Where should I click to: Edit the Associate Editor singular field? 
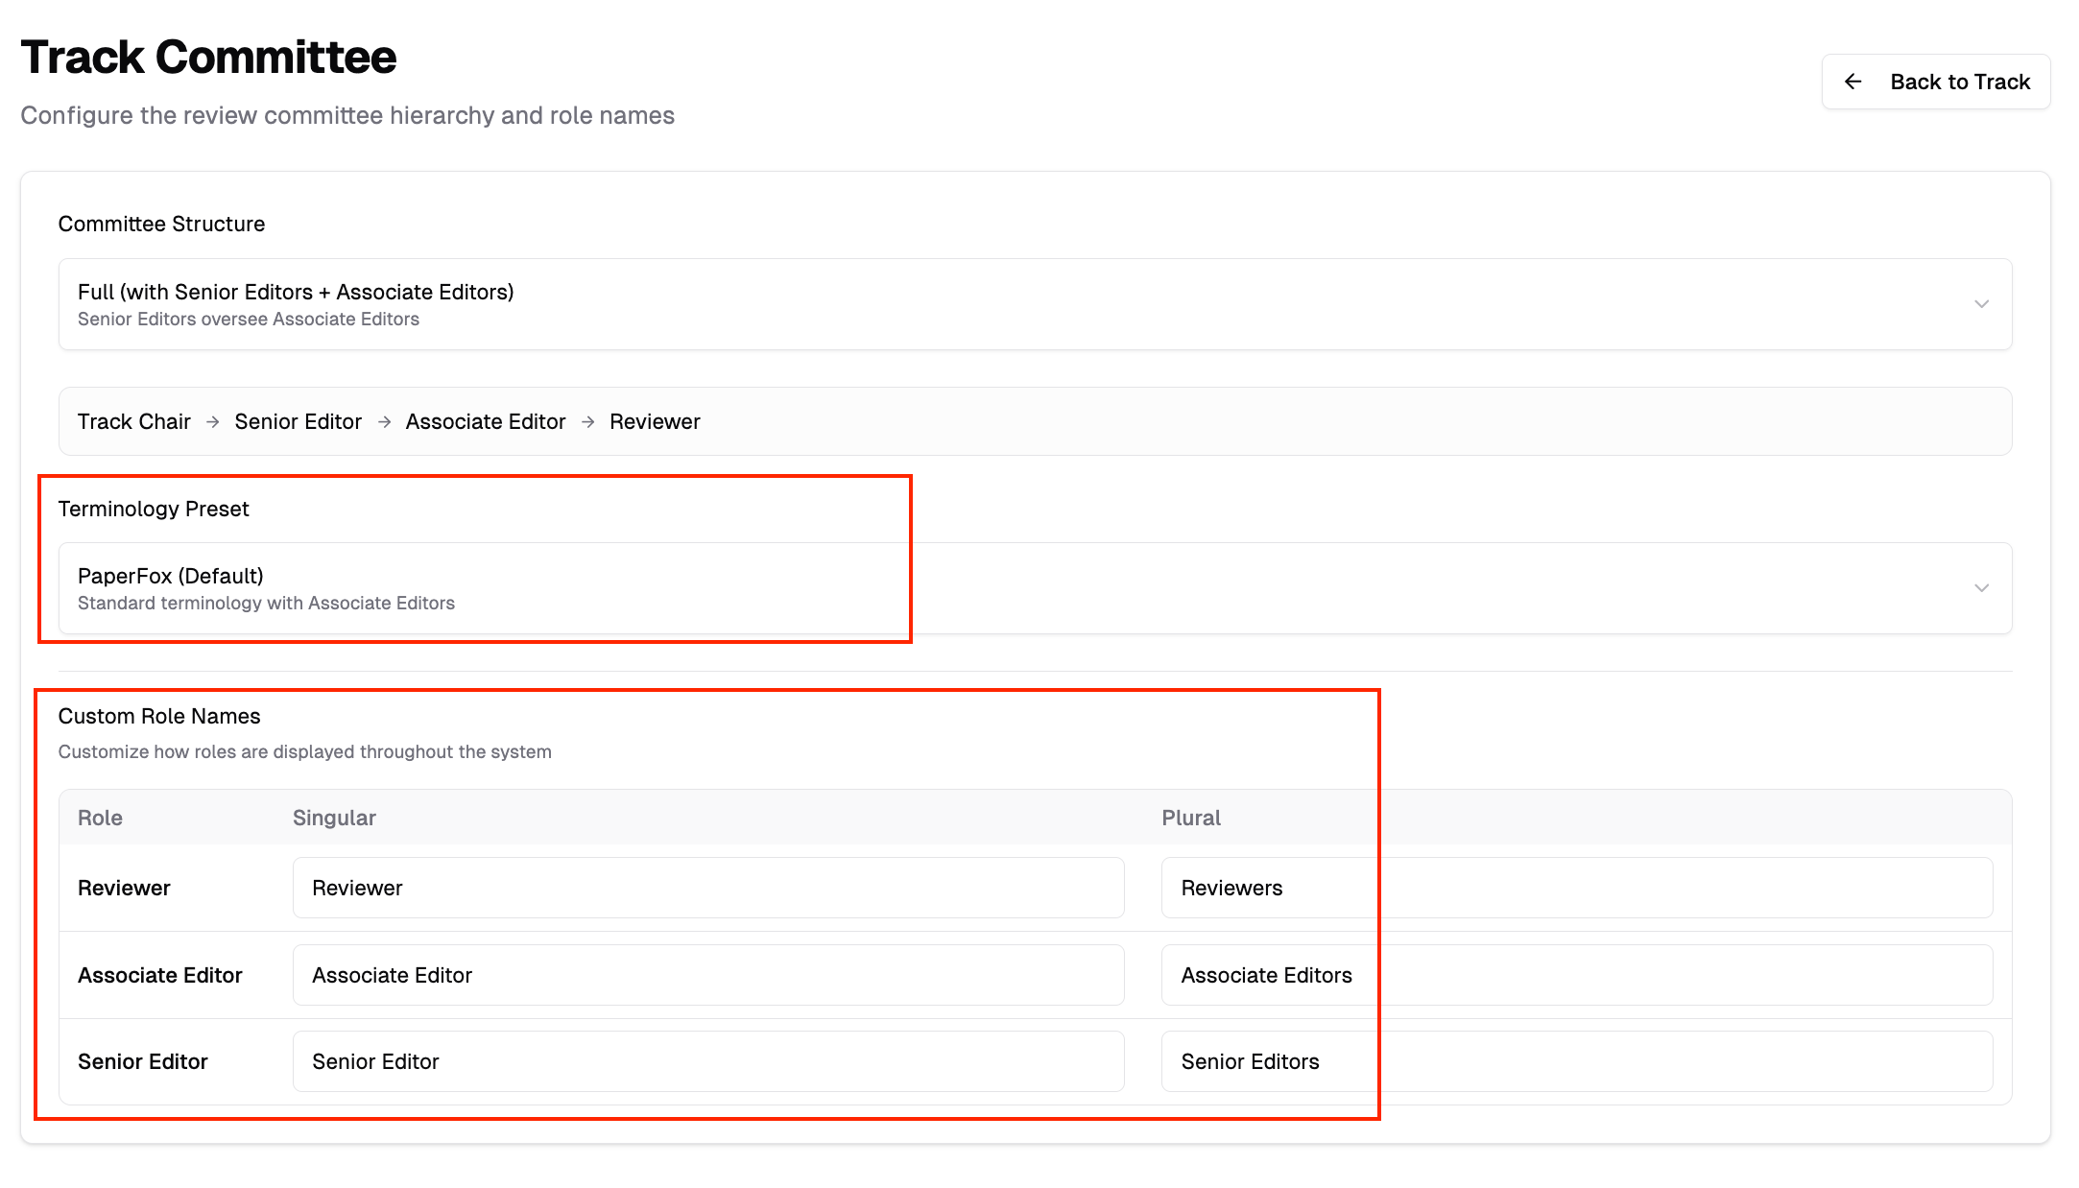coord(707,975)
